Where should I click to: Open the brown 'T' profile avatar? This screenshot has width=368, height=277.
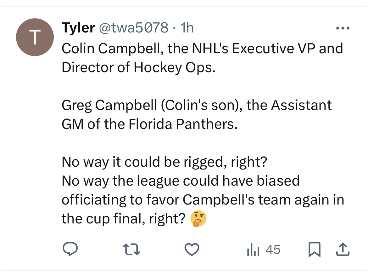(35, 37)
